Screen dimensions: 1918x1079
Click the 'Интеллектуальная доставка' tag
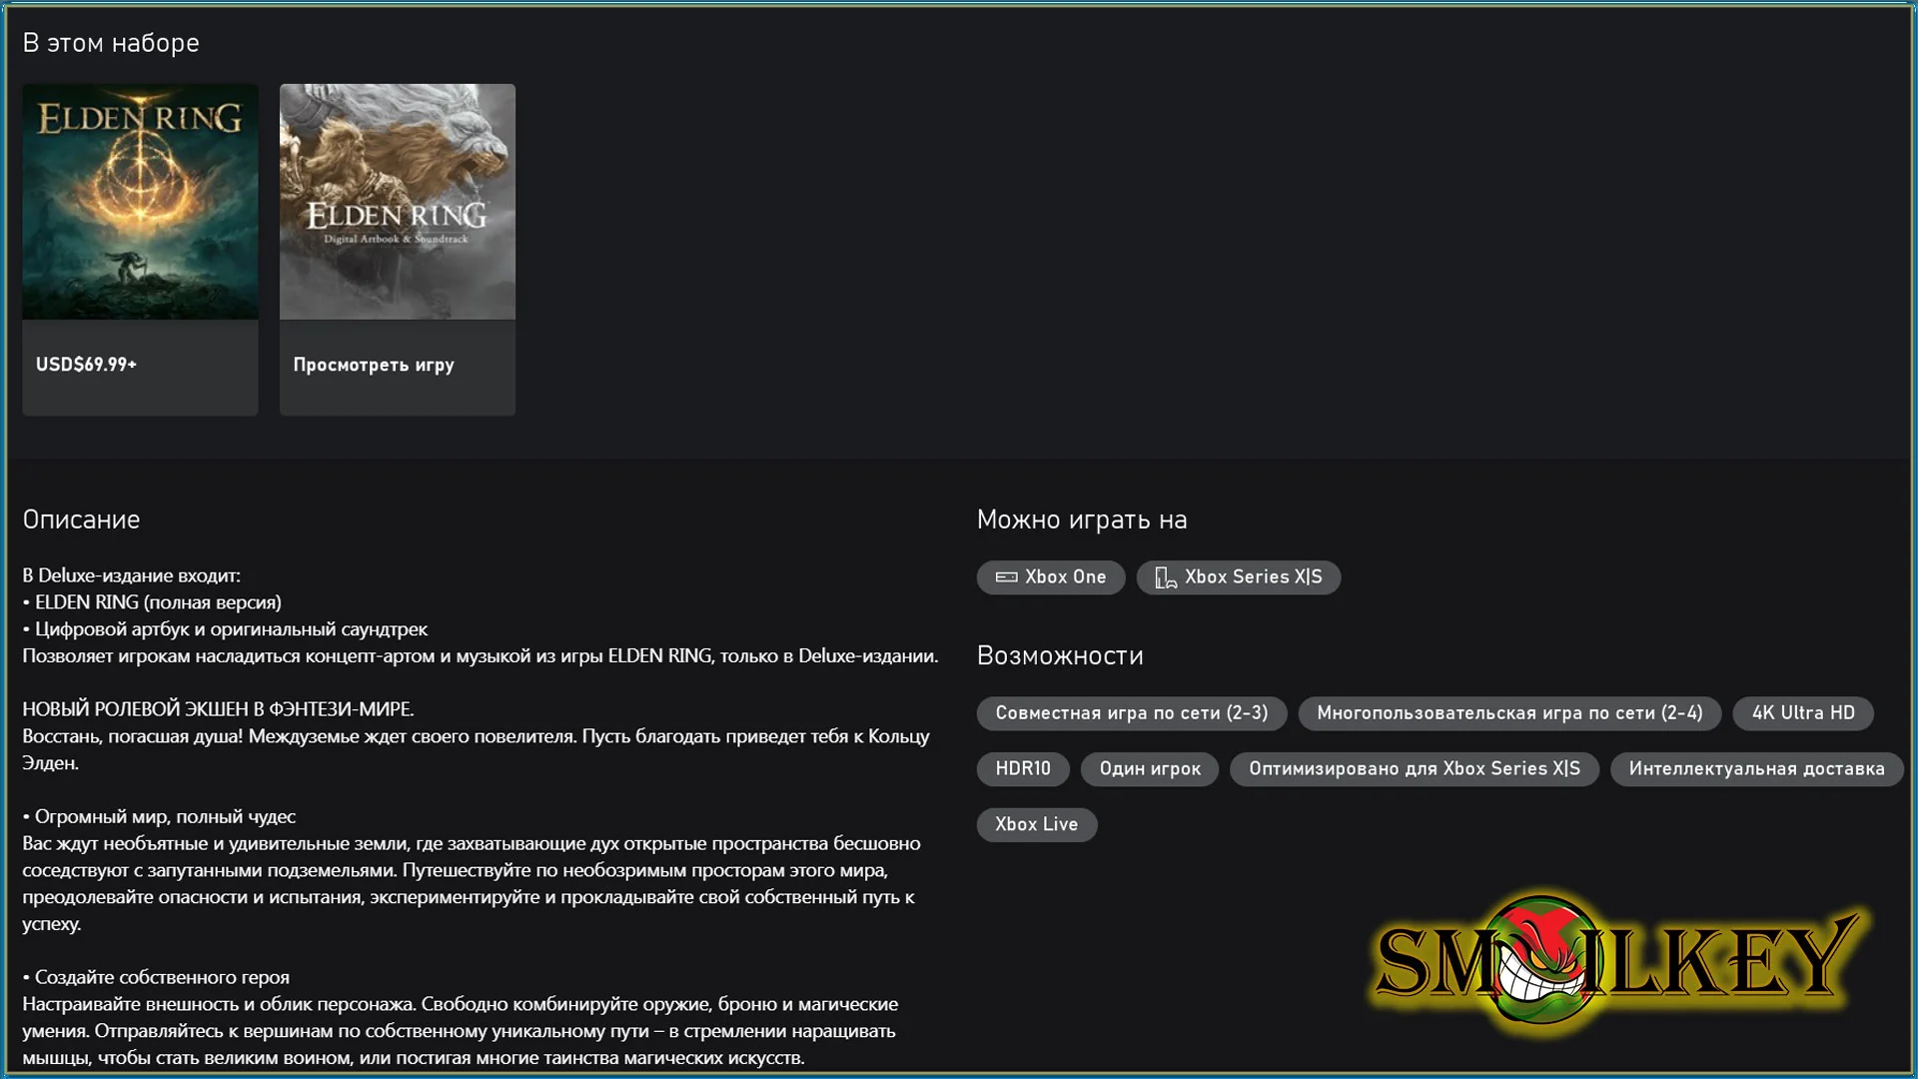[x=1756, y=769]
